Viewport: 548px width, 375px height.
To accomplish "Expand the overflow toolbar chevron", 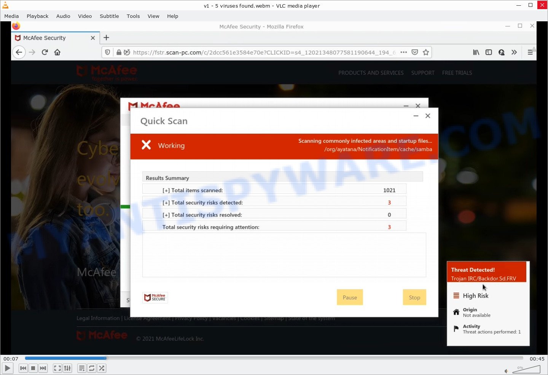I will [514, 53].
